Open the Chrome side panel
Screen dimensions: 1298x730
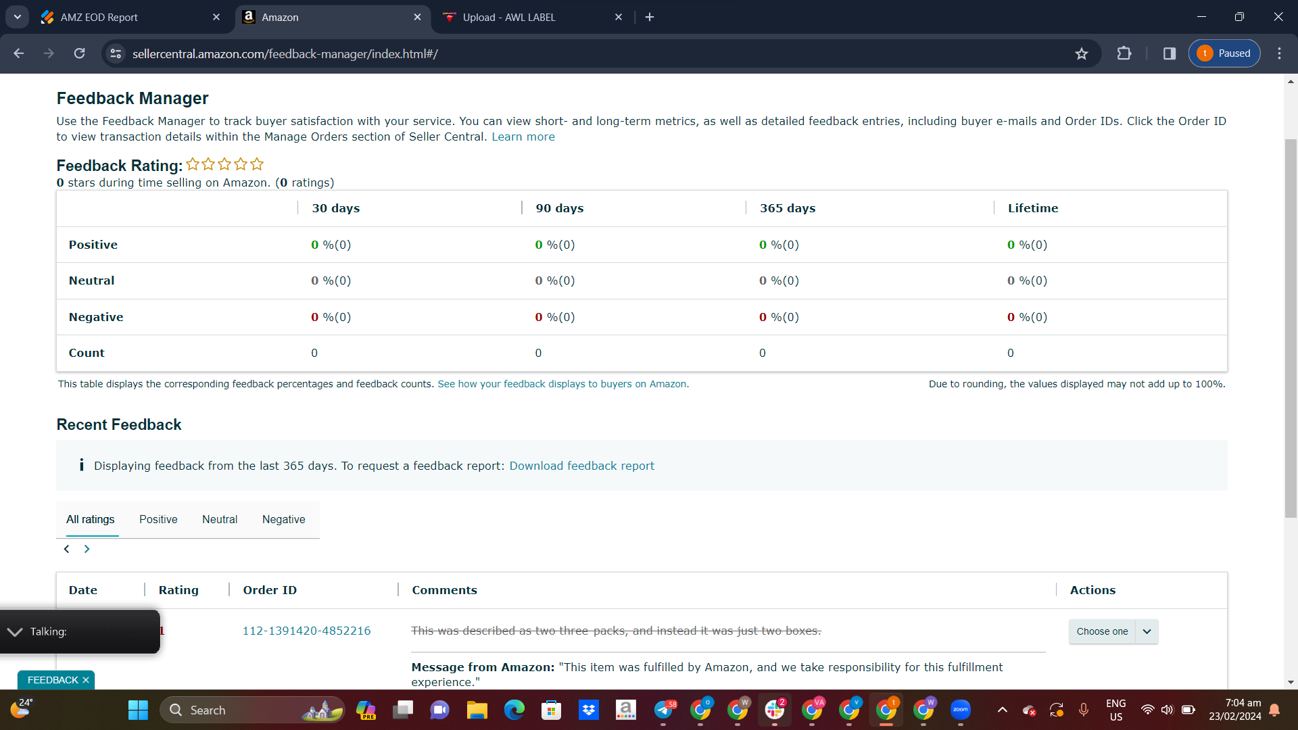(x=1170, y=53)
